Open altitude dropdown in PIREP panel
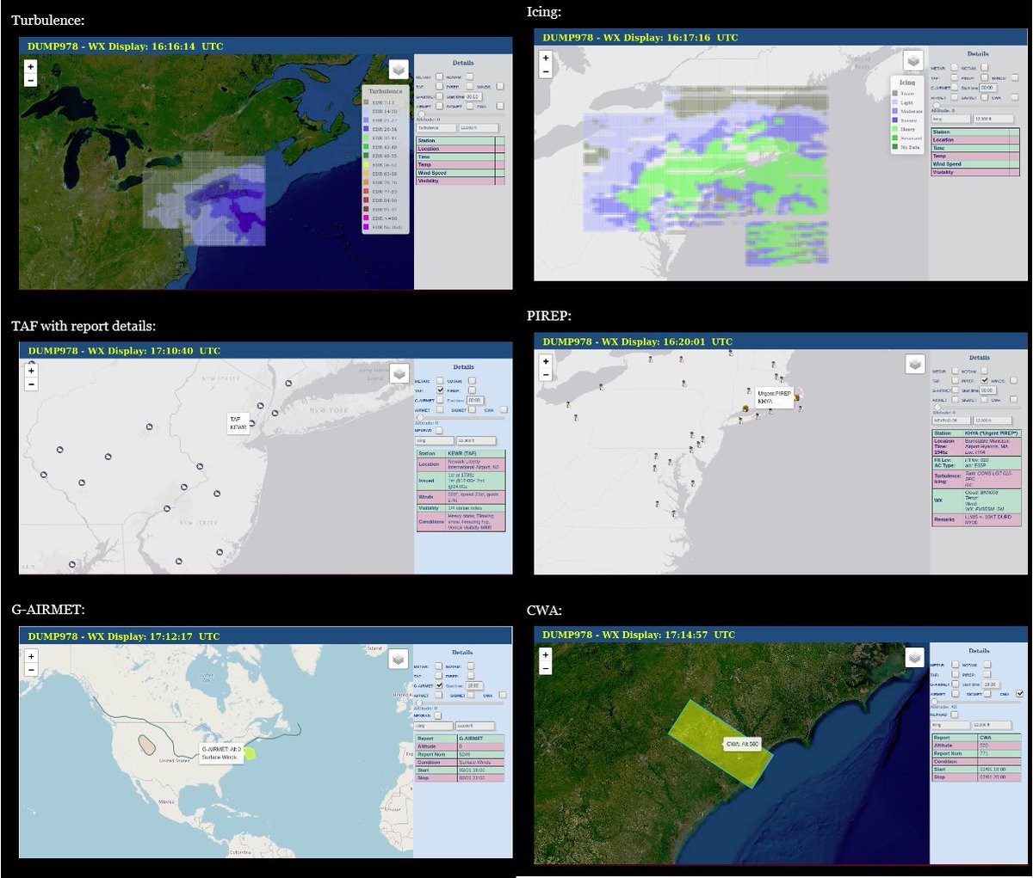This screenshot has height=878, width=1033. (993, 421)
